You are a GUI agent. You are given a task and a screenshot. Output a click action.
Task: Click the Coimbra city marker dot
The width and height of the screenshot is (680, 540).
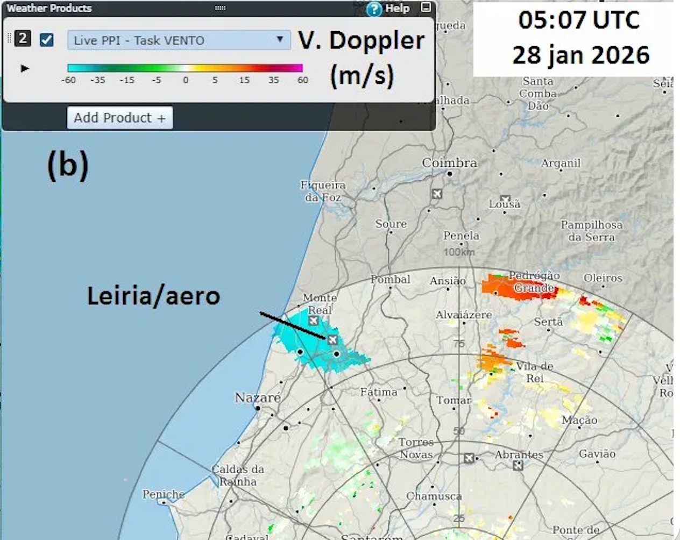click(450, 174)
